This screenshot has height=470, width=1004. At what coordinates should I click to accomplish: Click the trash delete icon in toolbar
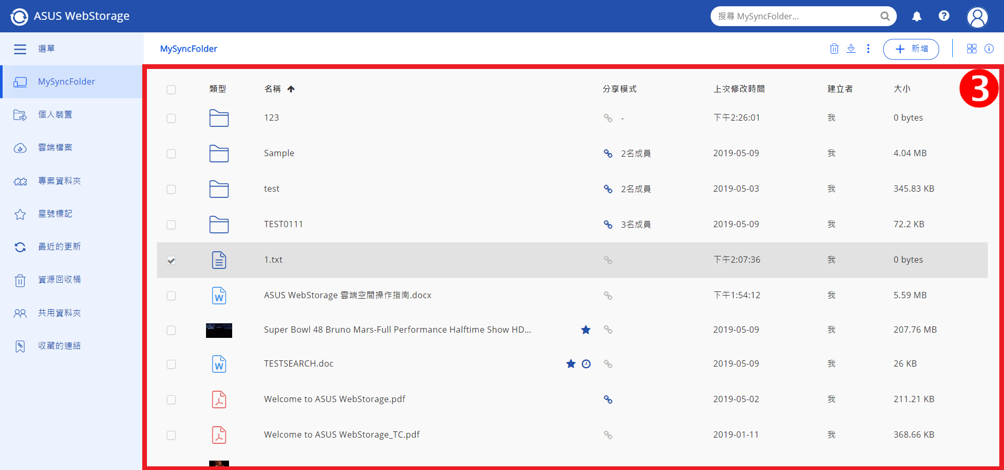tap(834, 49)
